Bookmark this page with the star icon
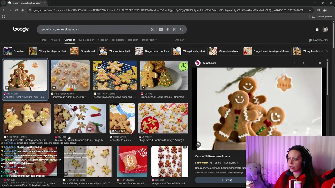 pos(310,10)
